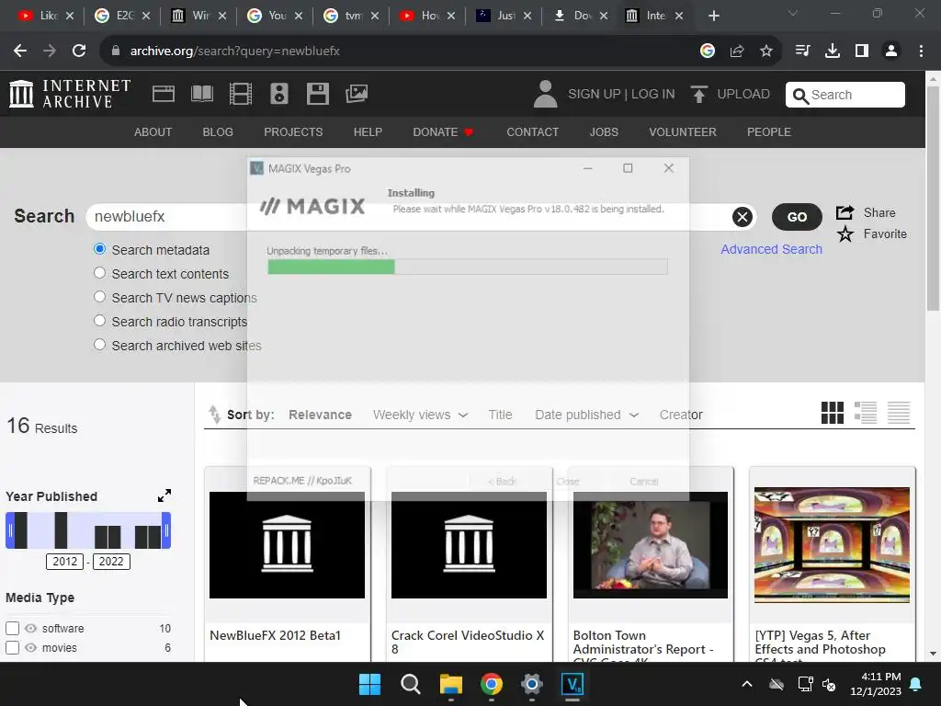Click the right handle of year range slider

coord(167,530)
